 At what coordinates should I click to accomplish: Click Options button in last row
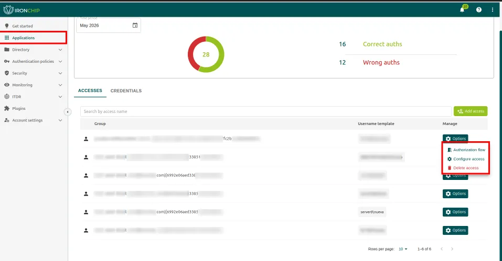[x=455, y=230]
